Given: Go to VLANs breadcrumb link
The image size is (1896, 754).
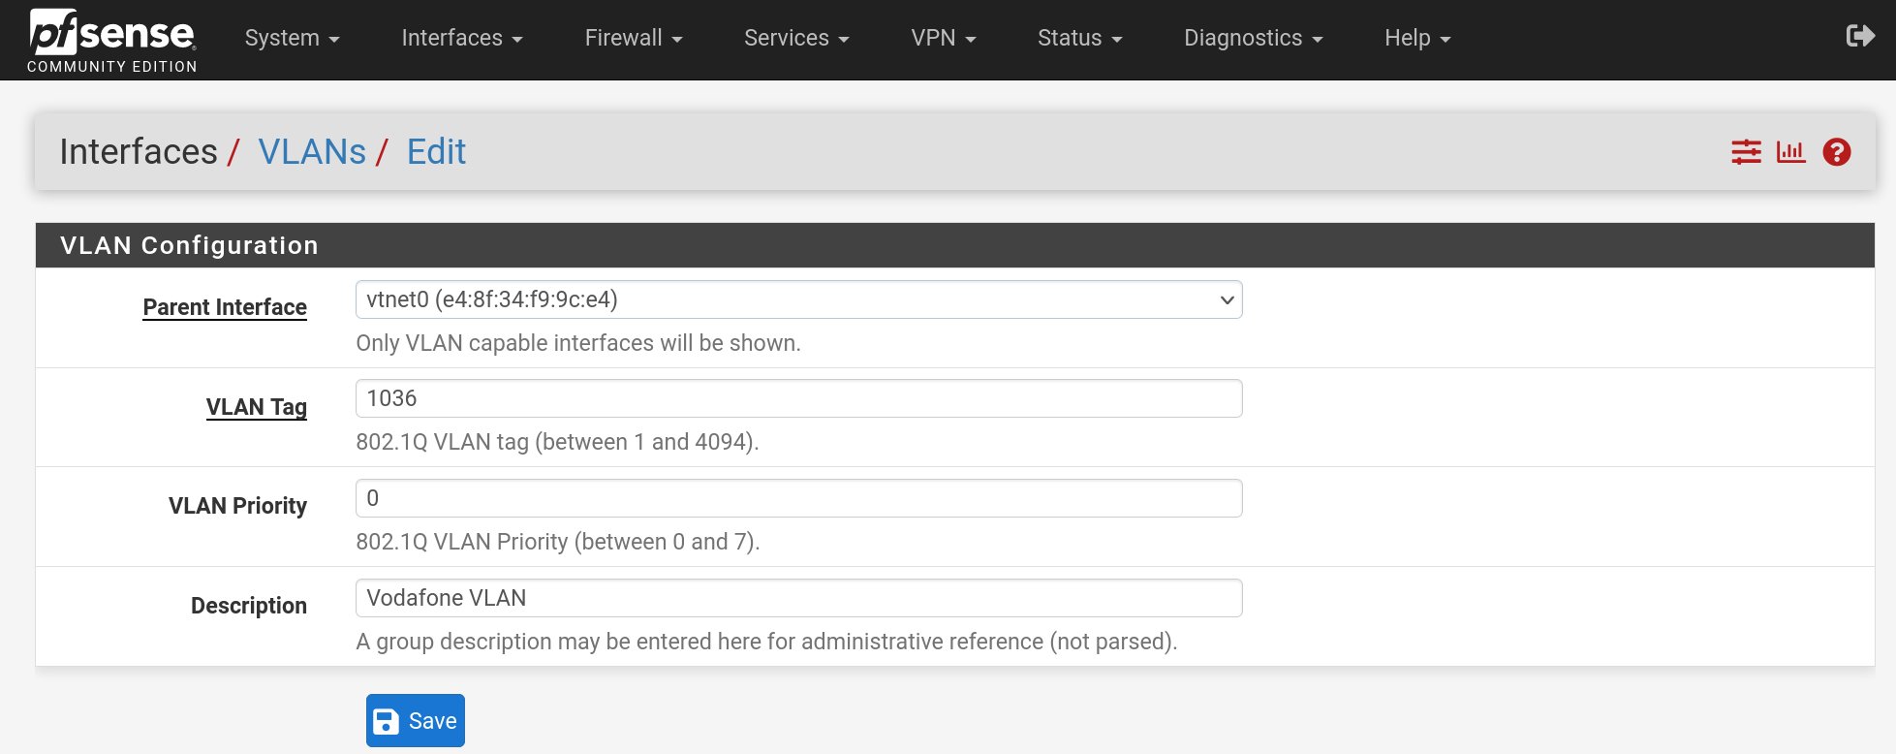Looking at the screenshot, I should [x=312, y=152].
